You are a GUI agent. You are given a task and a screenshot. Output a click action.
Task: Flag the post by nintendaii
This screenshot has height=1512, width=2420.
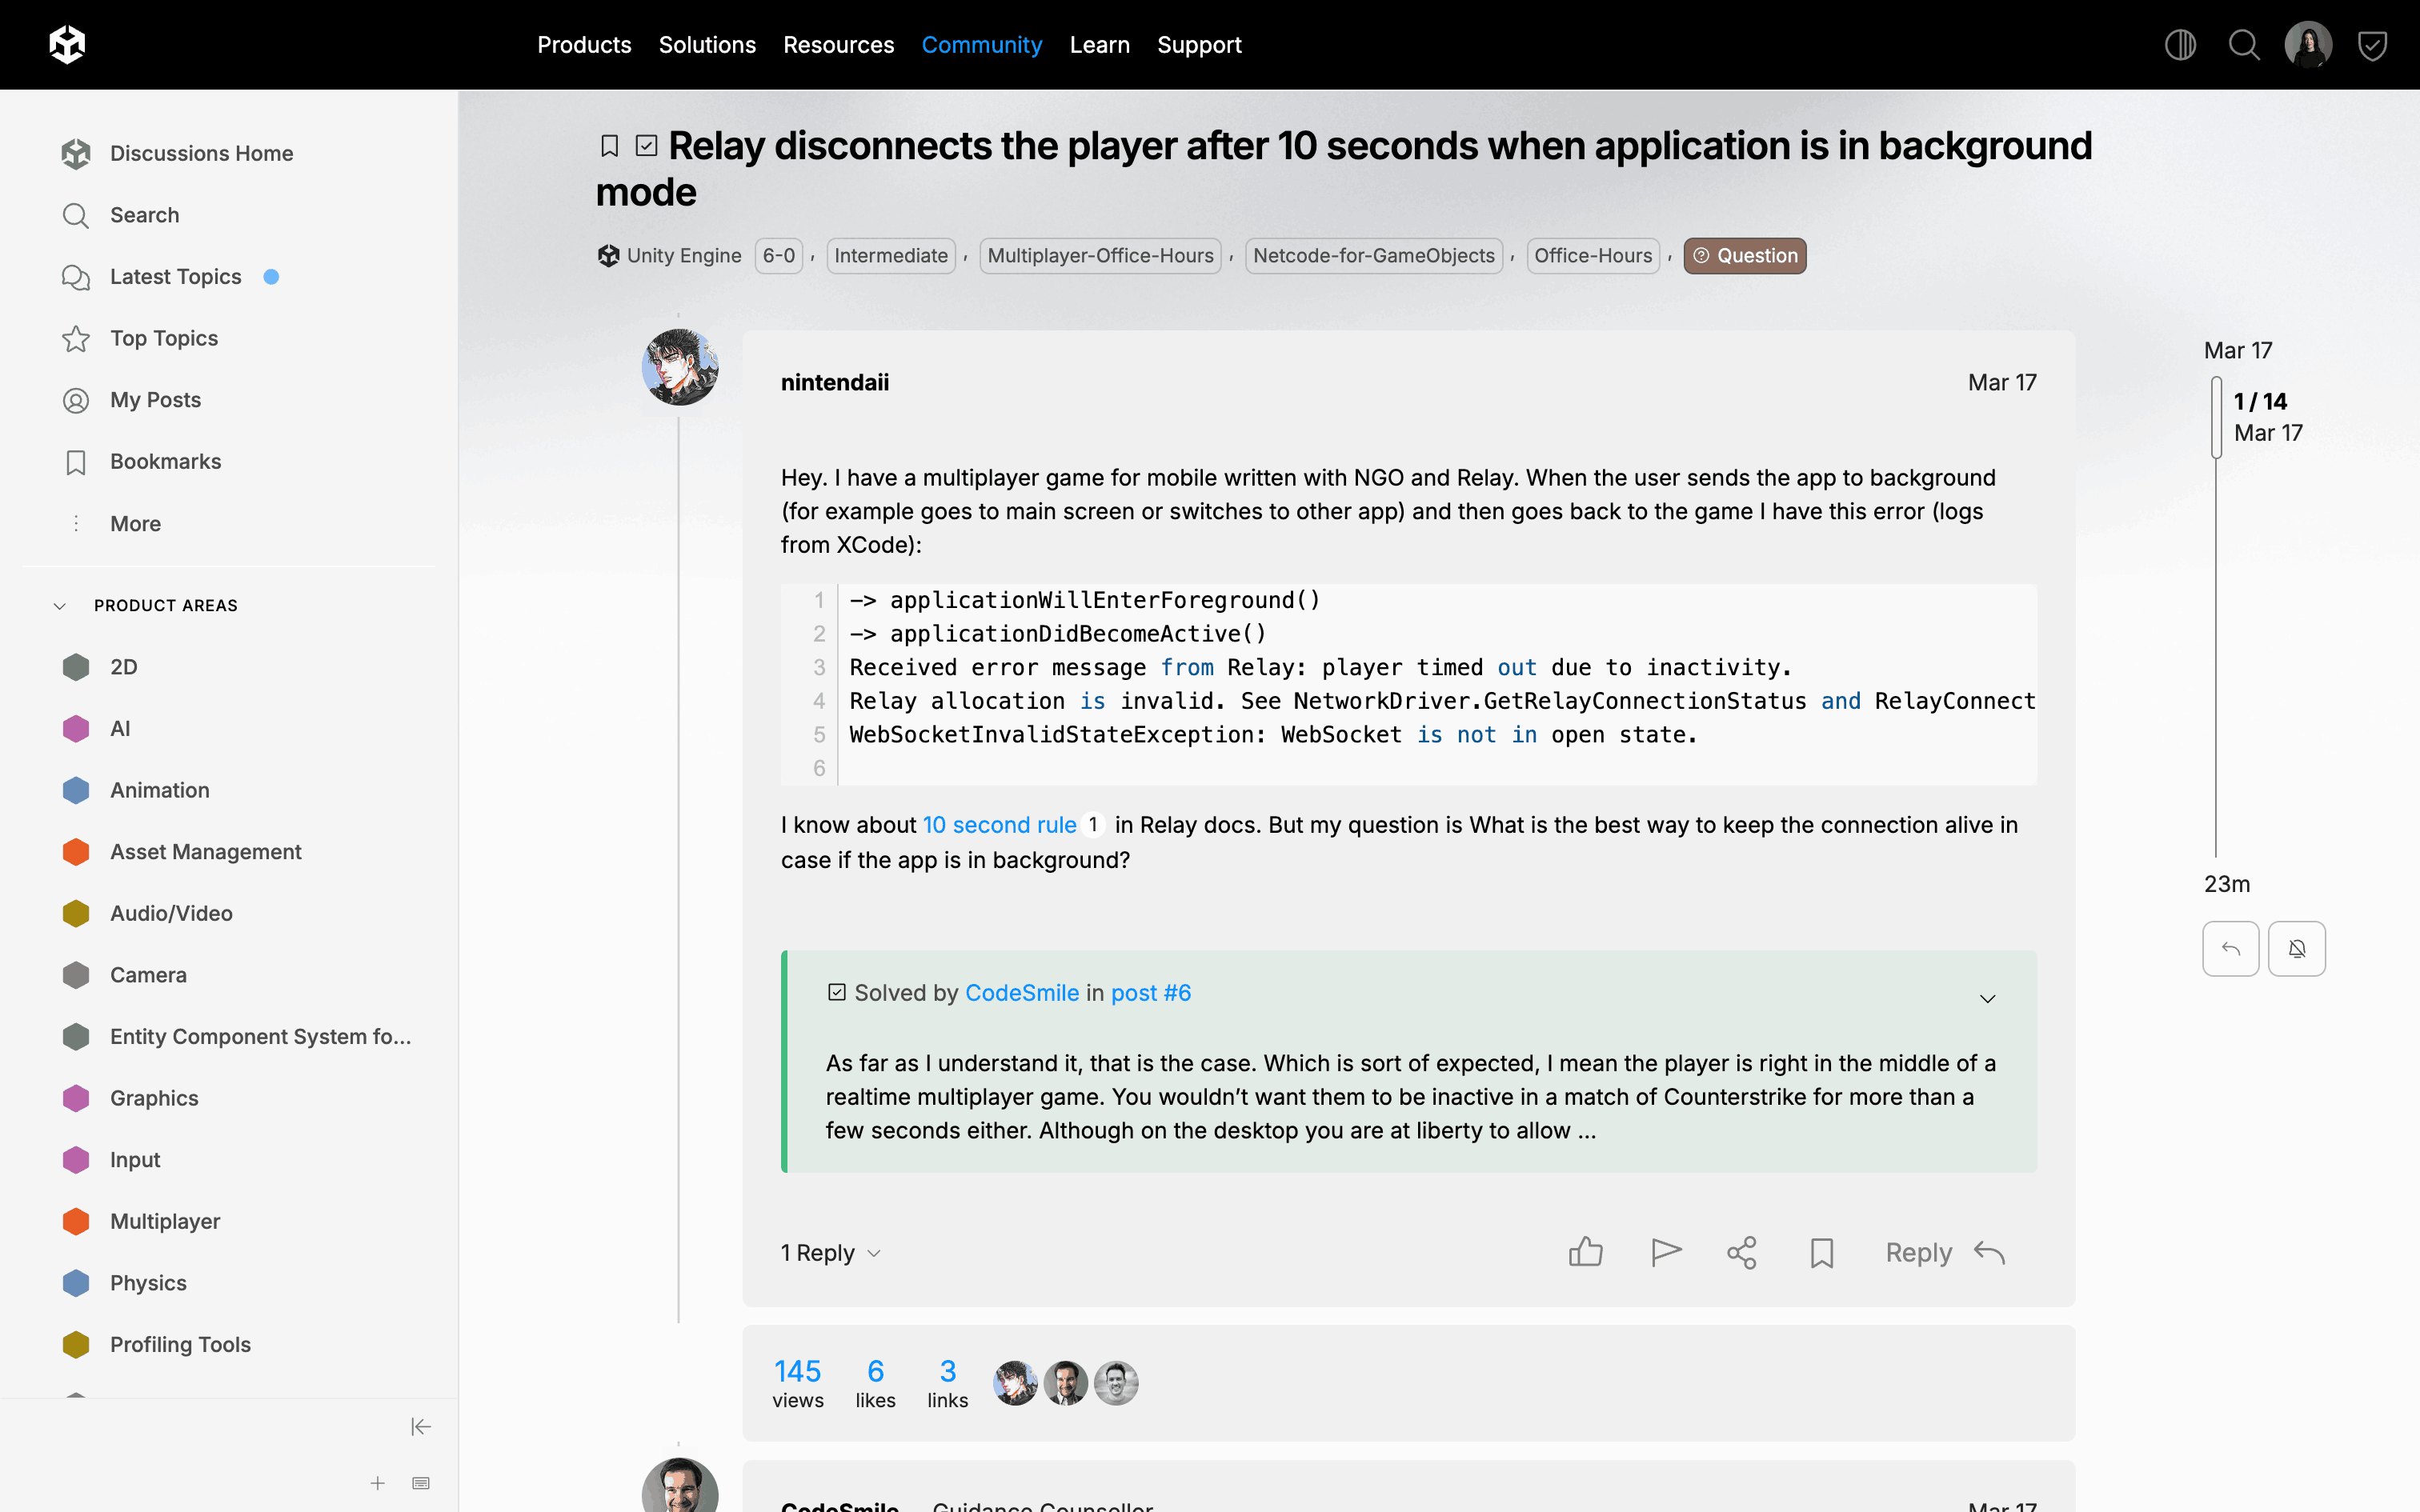(1665, 1252)
